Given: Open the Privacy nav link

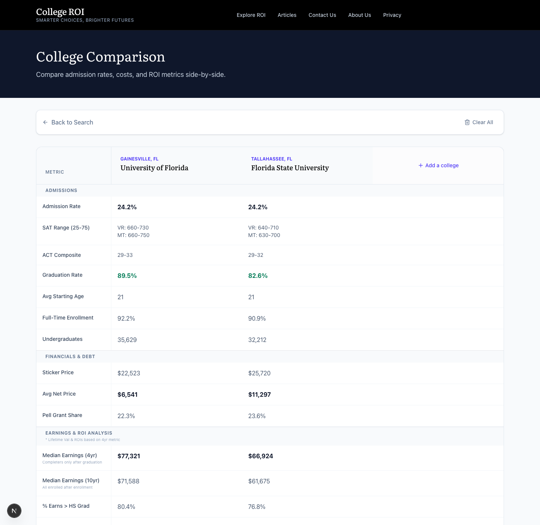Looking at the screenshot, I should tap(392, 15).
